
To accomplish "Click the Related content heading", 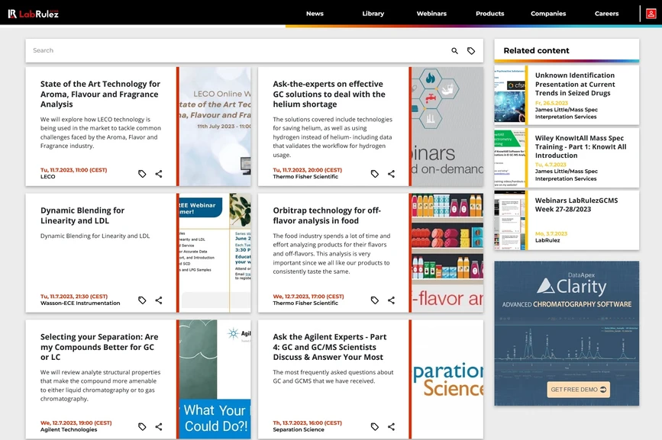I will point(536,50).
